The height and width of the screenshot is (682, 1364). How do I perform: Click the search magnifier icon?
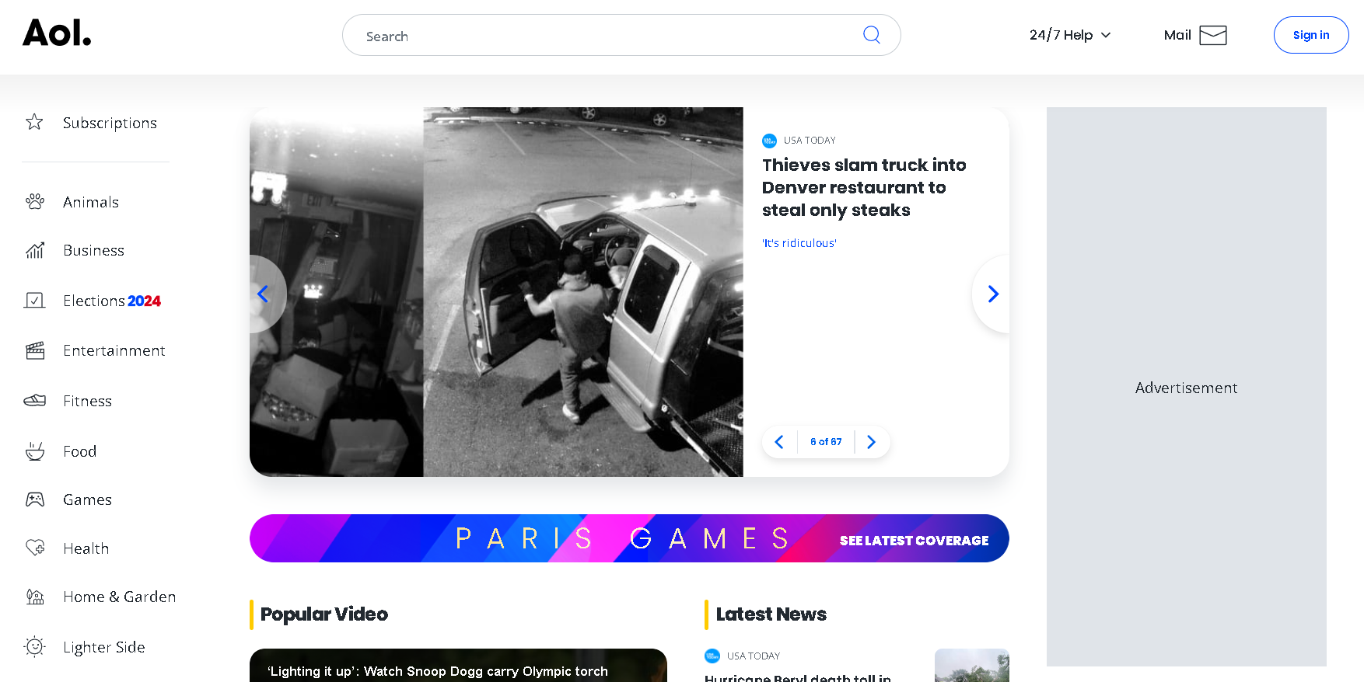click(x=871, y=35)
